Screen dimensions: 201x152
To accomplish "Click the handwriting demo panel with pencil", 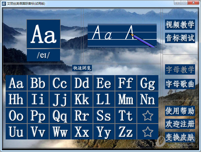I will pyautogui.click(x=122, y=35).
